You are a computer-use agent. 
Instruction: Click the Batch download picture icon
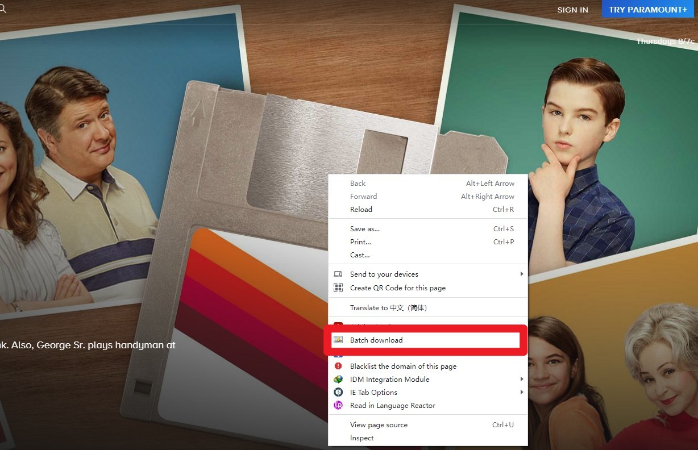pos(338,340)
